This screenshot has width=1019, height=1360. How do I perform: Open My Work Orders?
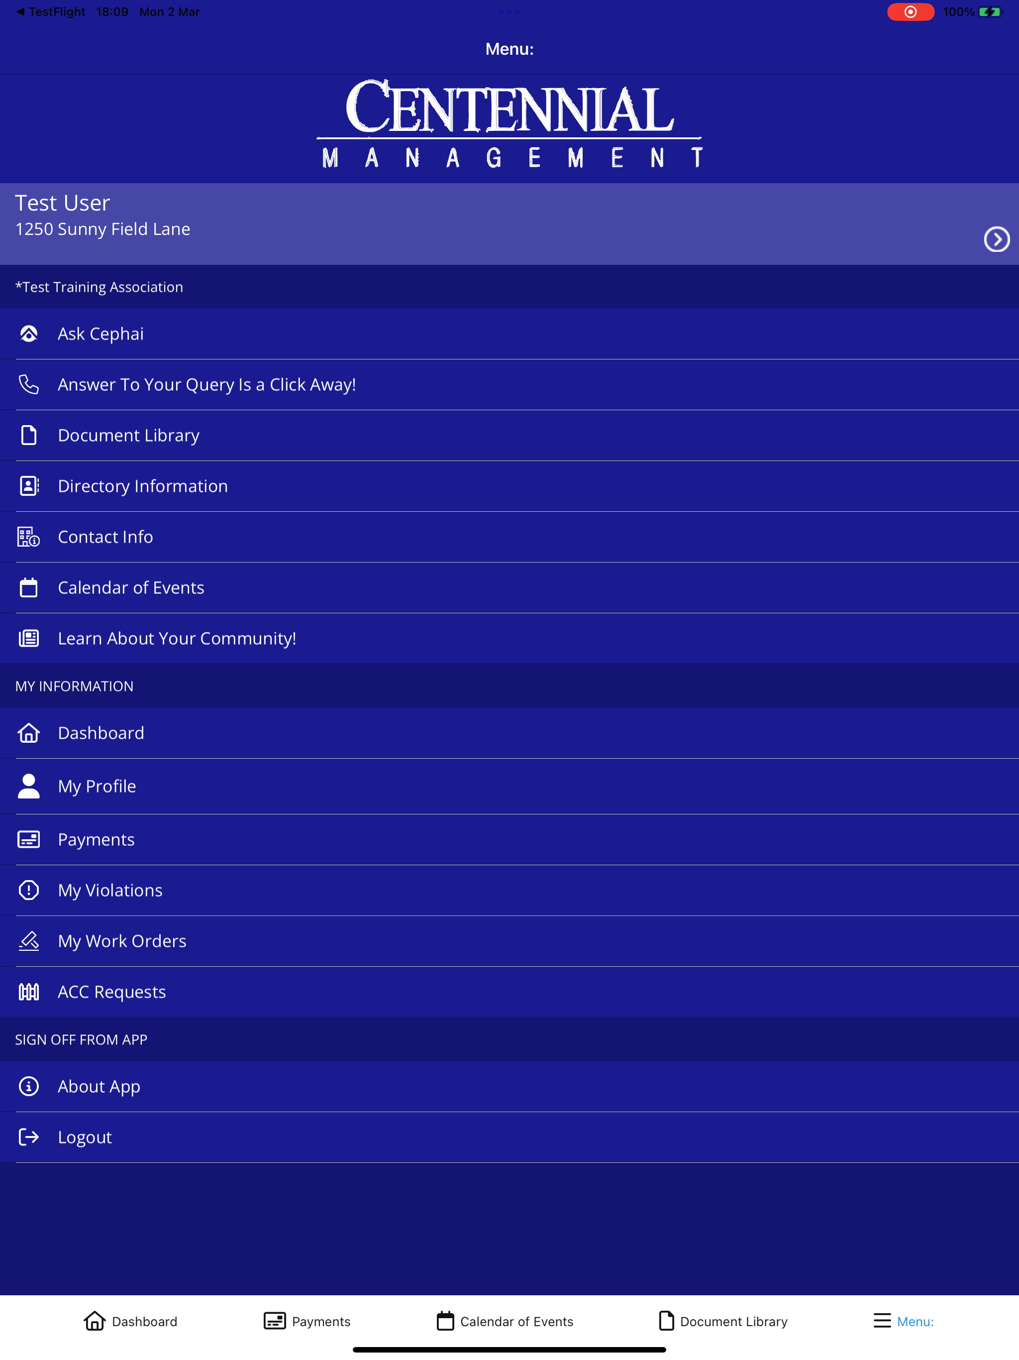point(509,941)
